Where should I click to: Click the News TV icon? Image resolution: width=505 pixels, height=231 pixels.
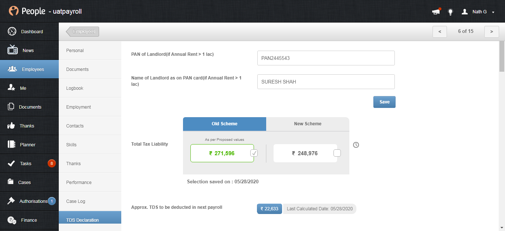point(12,50)
